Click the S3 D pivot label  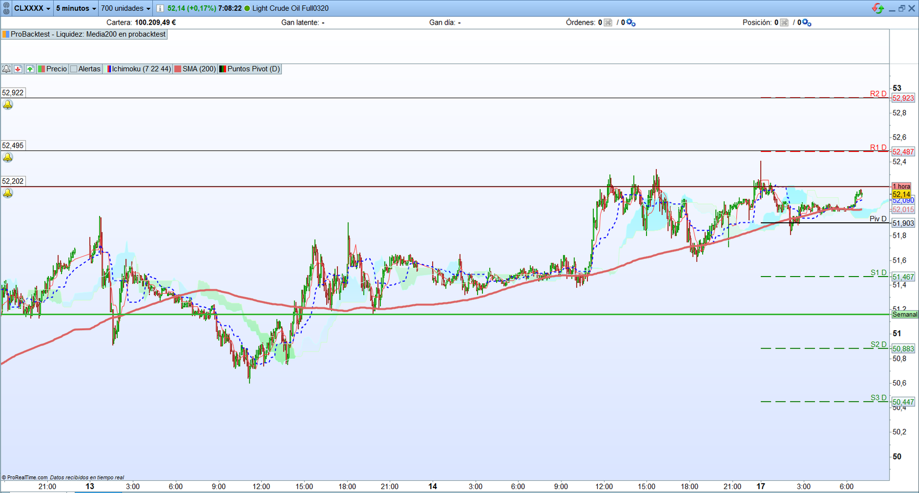(x=878, y=398)
